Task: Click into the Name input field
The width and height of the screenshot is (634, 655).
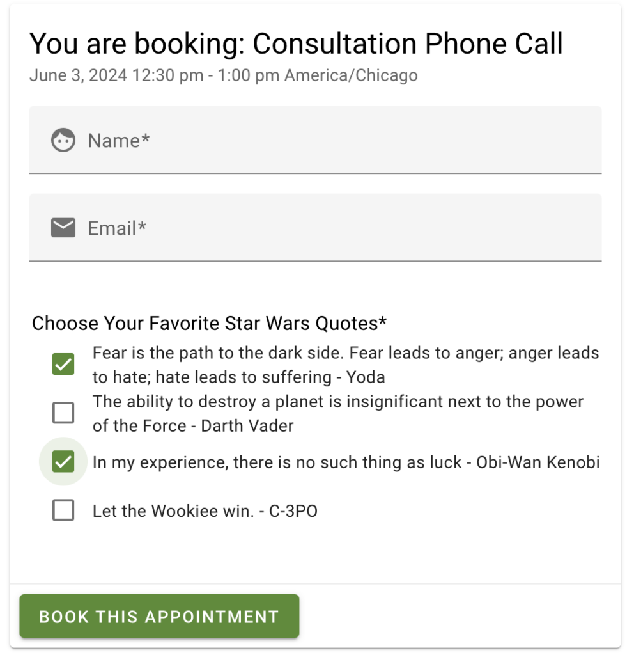Action: (320, 140)
